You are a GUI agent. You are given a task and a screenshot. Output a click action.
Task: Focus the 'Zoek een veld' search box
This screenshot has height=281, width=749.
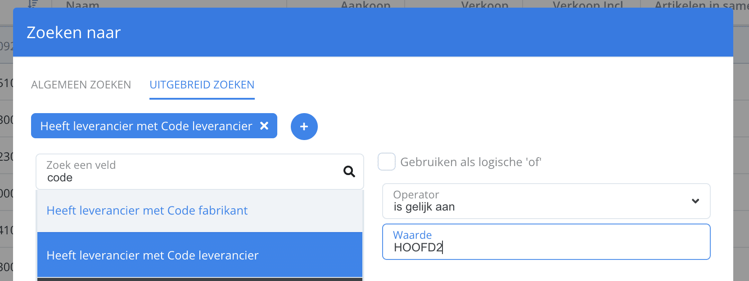[200, 172]
